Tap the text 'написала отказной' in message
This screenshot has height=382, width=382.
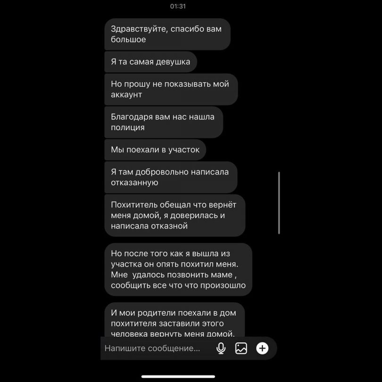click(149, 226)
